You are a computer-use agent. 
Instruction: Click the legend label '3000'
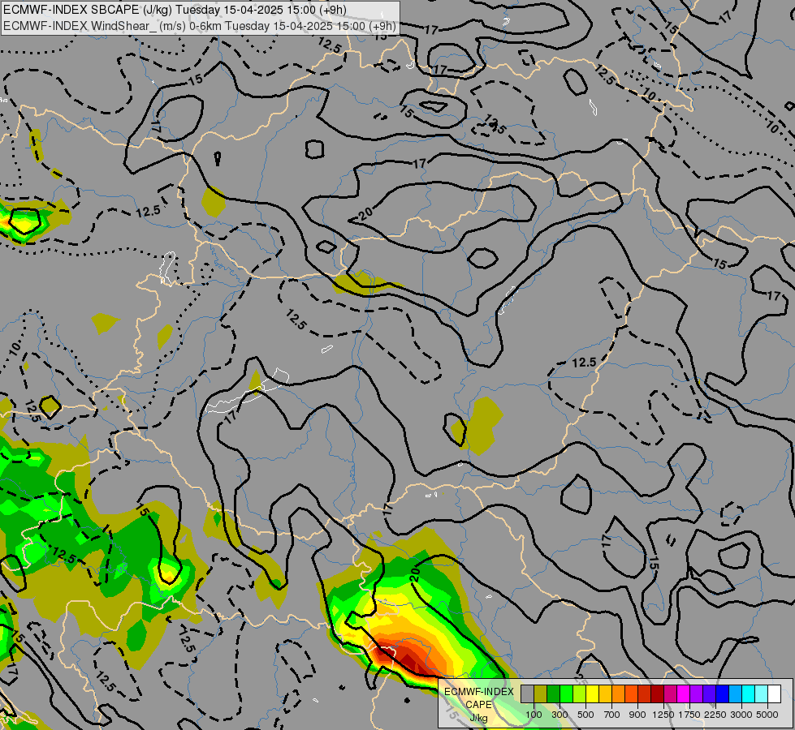(741, 715)
